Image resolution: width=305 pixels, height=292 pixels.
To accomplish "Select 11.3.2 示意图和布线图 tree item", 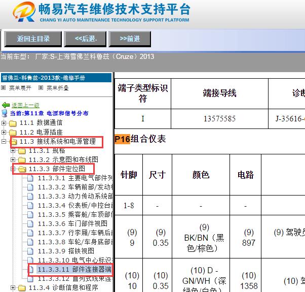I will 63,159.
